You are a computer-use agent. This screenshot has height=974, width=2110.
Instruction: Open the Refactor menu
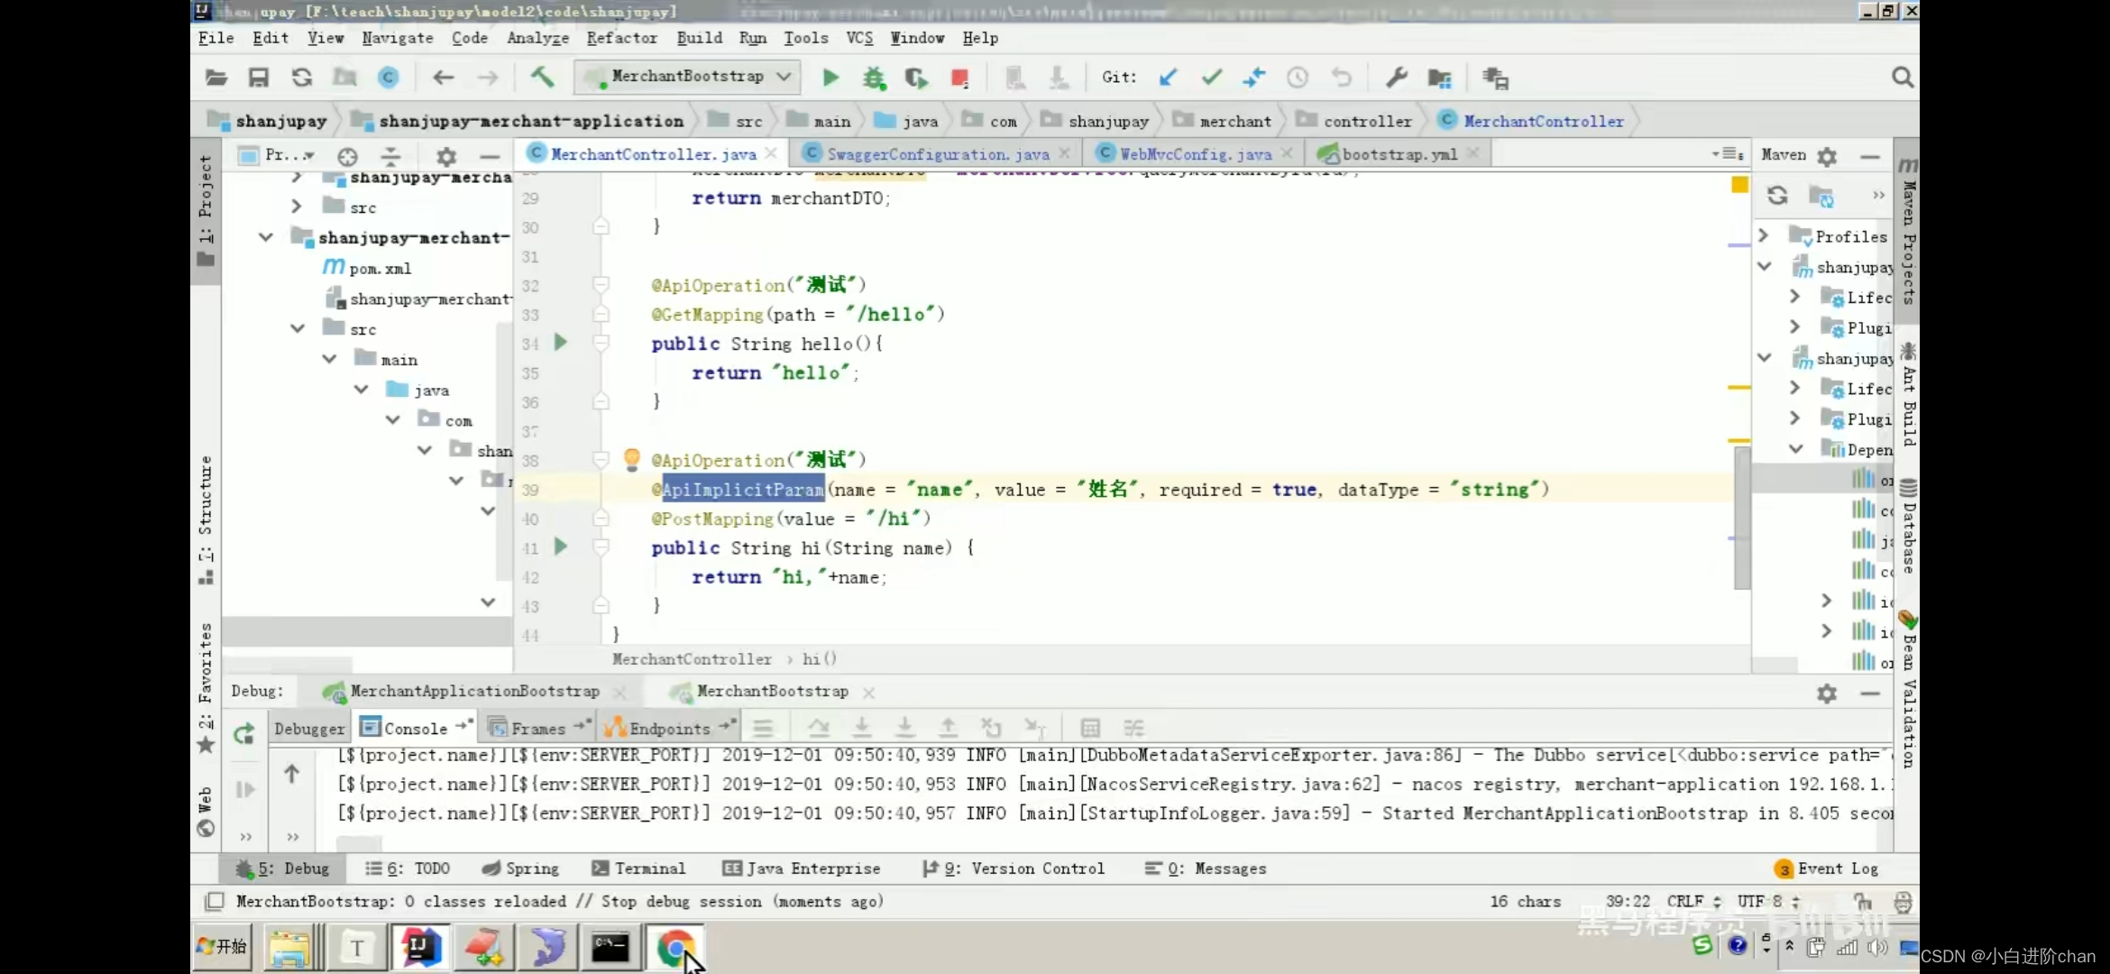click(x=621, y=38)
